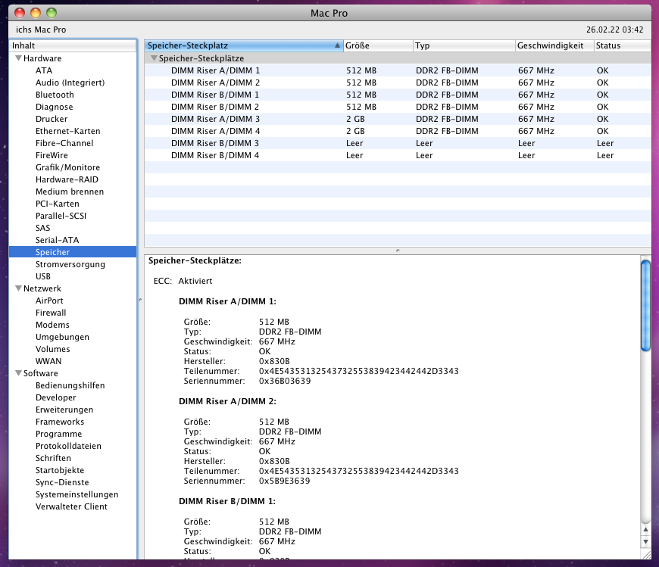This screenshot has width=659, height=567.
Task: Select row DIMM Riser A/DIMM 3
Action: pos(398,119)
